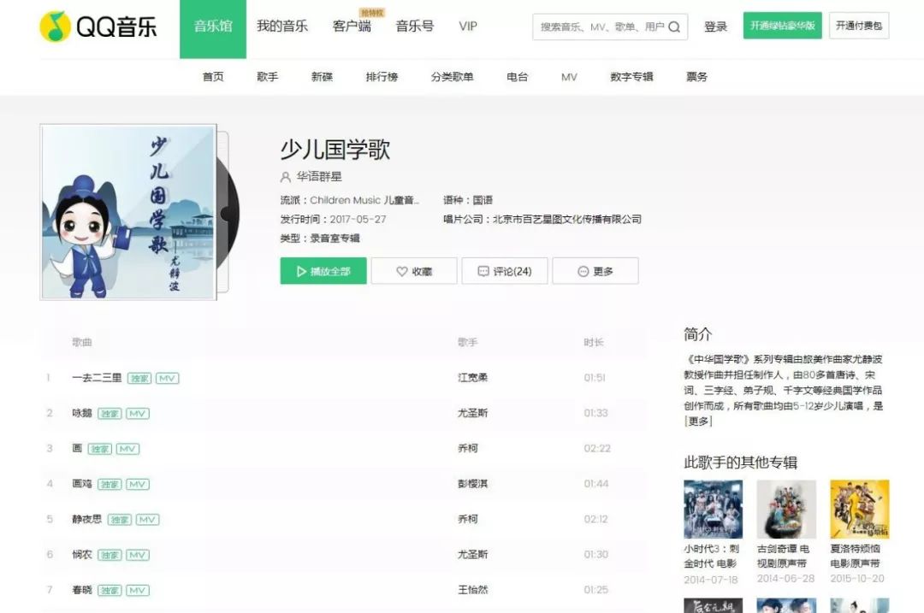Viewport: 924px width, 613px height.
Task: Click the 收藏 button
Action: coord(414,271)
